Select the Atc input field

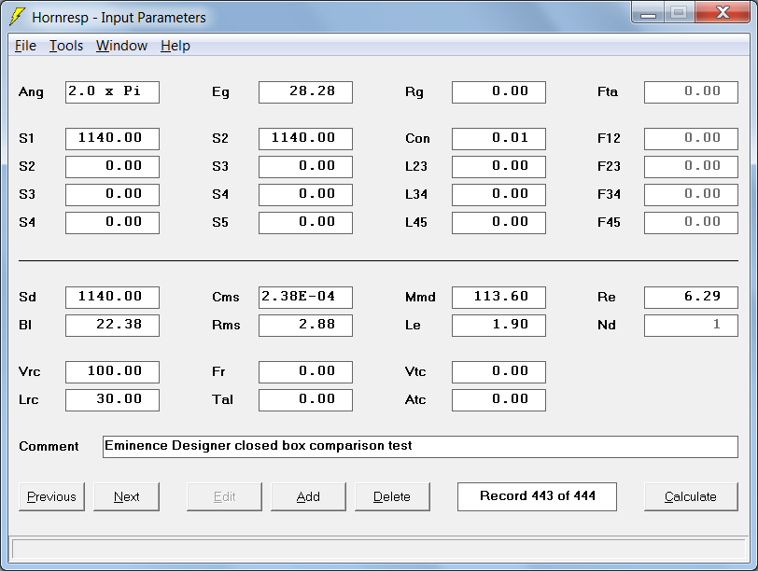pos(498,400)
